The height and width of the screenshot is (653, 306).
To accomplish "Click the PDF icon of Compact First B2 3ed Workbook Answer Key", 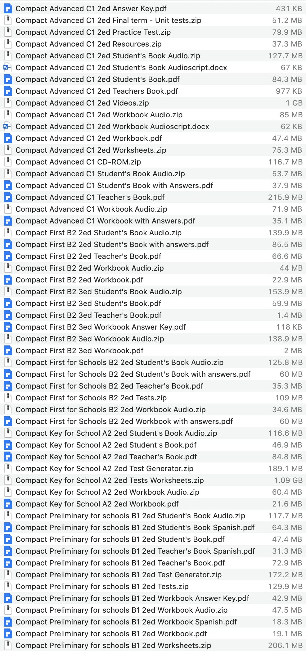I will [8, 327].
